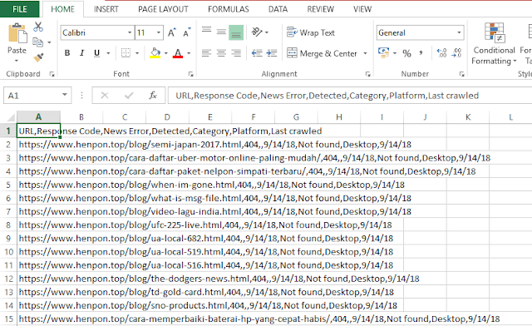532x326 pixels.
Task: Select the Format Painter brush
Action: pyautogui.click(x=38, y=57)
